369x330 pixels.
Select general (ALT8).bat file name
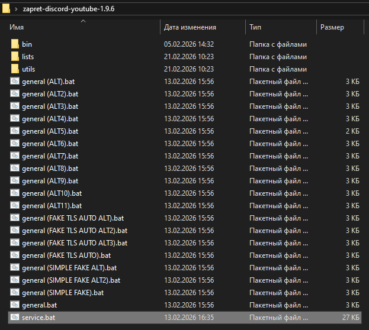tap(50, 169)
